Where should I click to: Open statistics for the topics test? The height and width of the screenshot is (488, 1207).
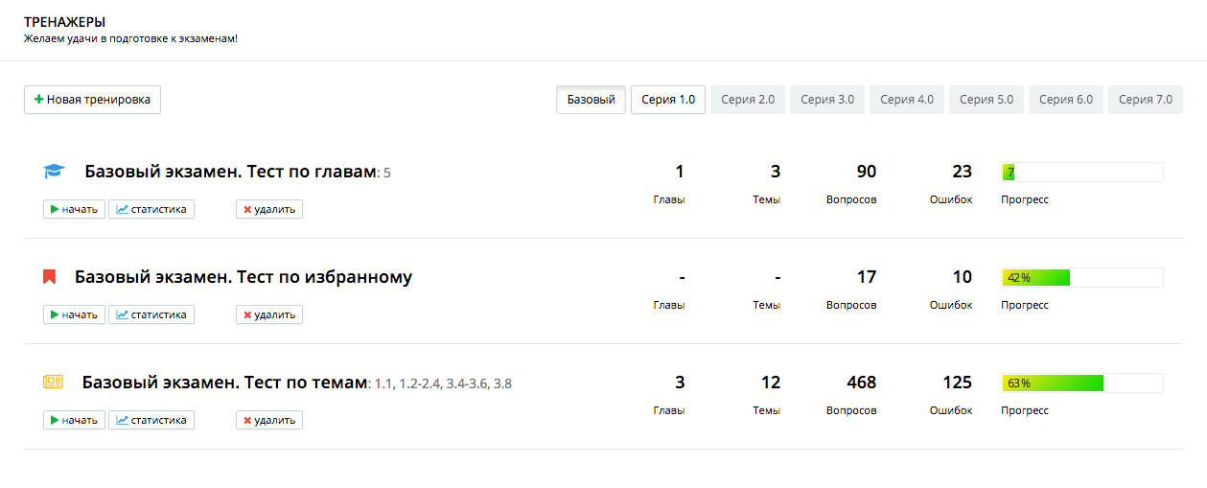coord(151,420)
